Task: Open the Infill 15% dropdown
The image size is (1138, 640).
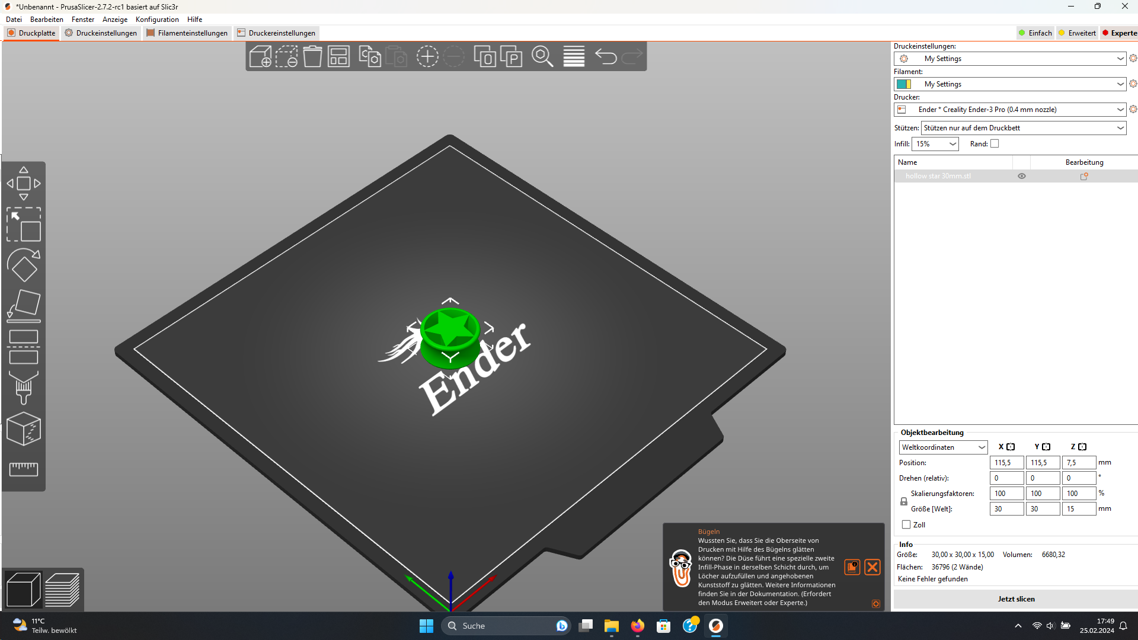Action: pos(935,144)
